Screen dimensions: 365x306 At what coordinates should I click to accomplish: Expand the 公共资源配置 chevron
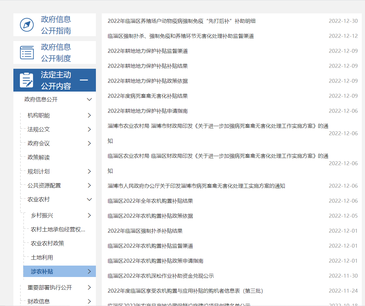89,185
